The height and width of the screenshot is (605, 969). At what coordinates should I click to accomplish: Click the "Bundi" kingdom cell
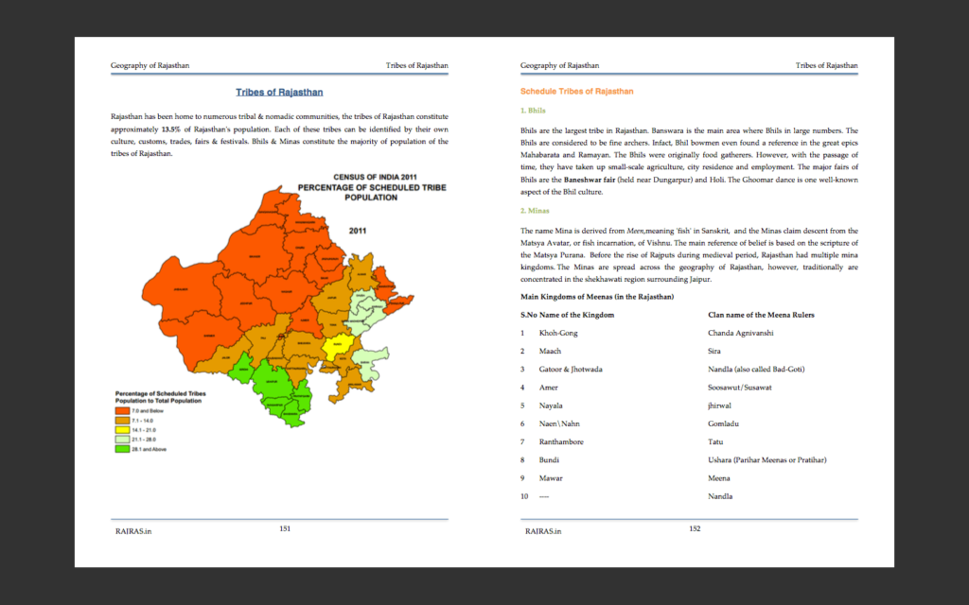coord(549,460)
